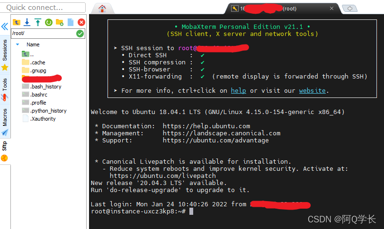Screen dimensions: 384x229
Task: Collapse the sidebar with the double arrow
Action: click(x=5, y=26)
